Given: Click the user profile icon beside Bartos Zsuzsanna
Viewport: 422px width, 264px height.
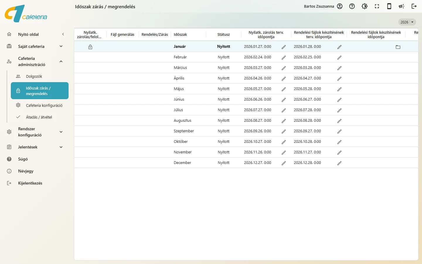Looking at the screenshot, I should (340, 6).
